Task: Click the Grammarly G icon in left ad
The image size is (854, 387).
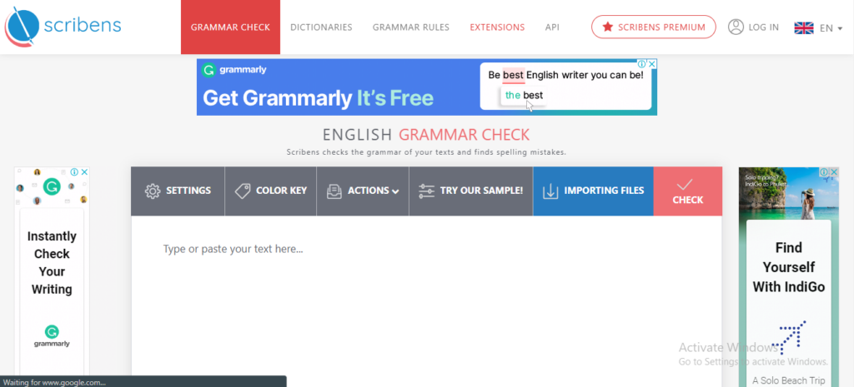Action: 52,187
